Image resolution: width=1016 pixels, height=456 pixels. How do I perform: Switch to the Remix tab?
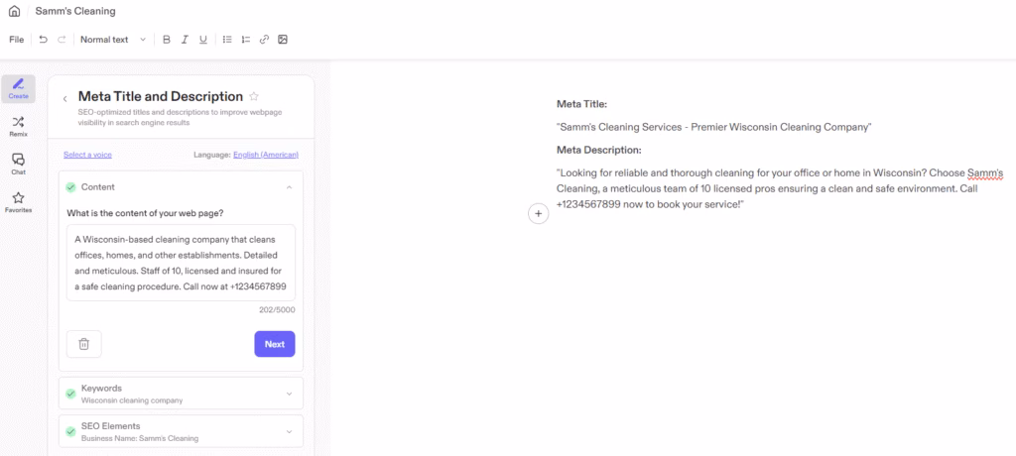tap(18, 125)
